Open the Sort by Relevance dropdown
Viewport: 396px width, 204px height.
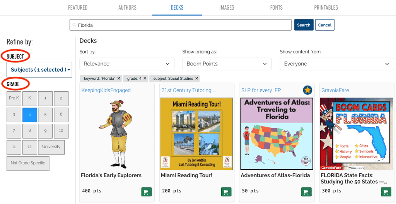(127, 64)
